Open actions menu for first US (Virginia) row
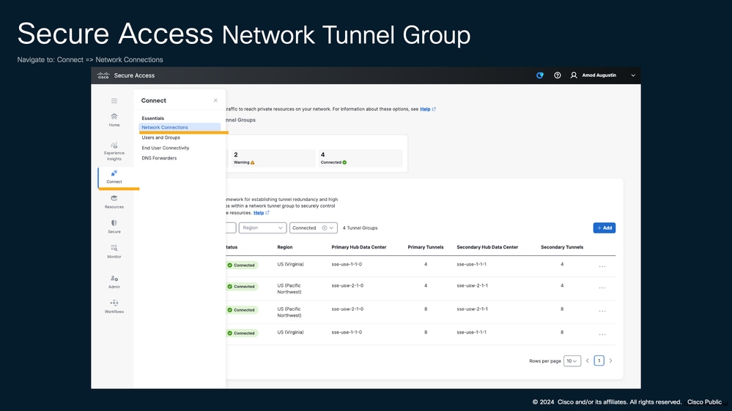 coord(602,266)
